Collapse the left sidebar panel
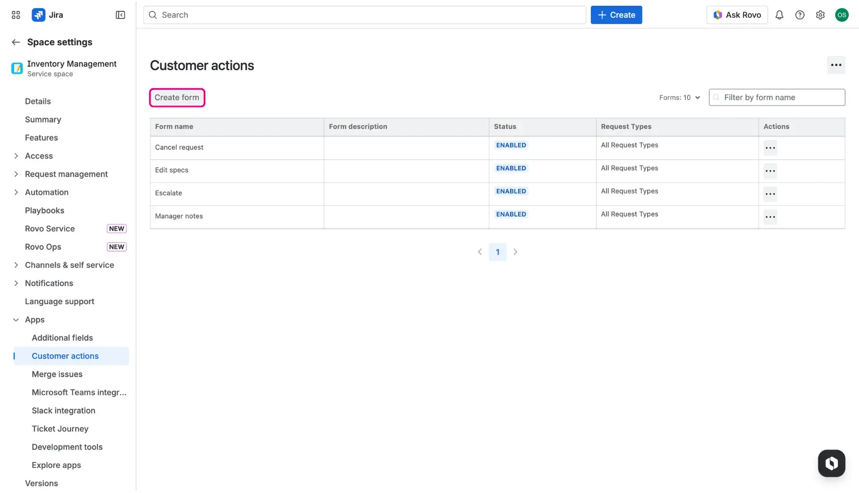This screenshot has width=859, height=493. tap(120, 15)
